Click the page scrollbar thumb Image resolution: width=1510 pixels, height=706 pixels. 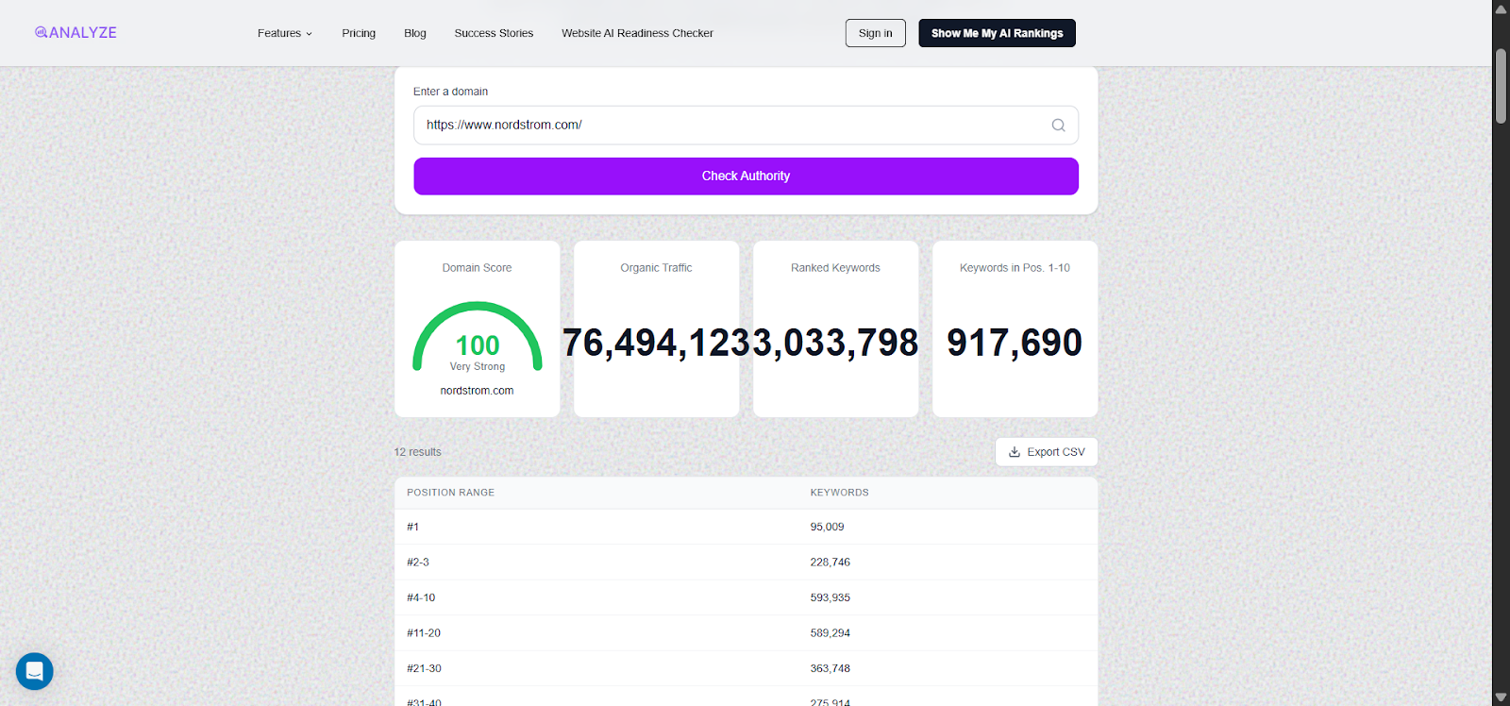1501,86
